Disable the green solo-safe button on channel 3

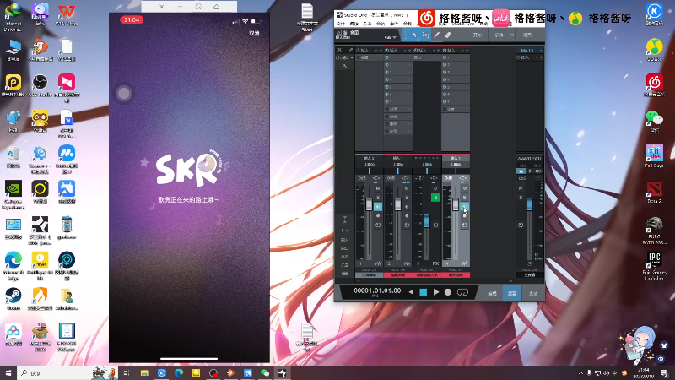(435, 198)
